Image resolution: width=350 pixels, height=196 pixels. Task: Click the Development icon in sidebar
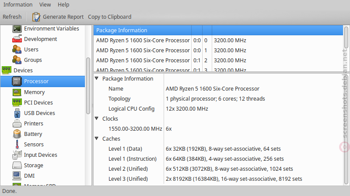pyautogui.click(x=17, y=39)
